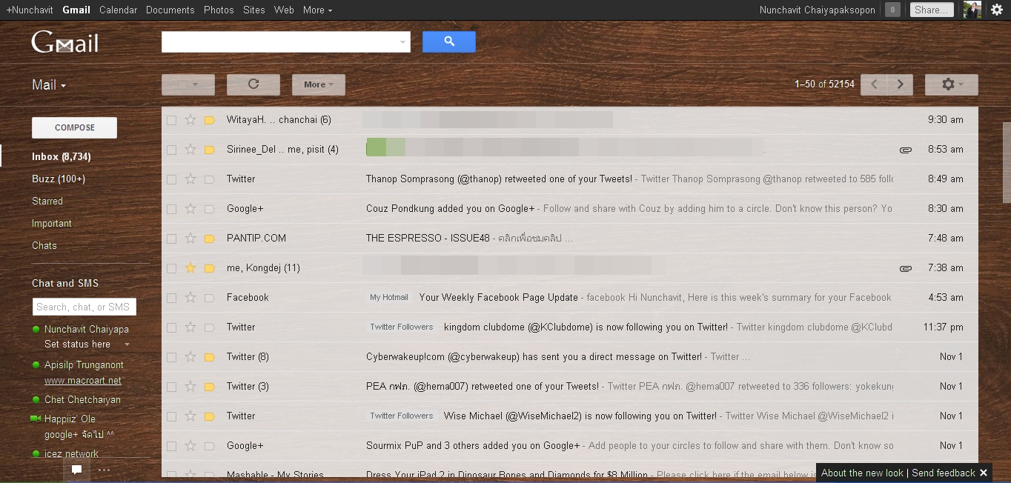Click the 'About the new look' link
Screen dimensions: 1011x483
point(862,473)
